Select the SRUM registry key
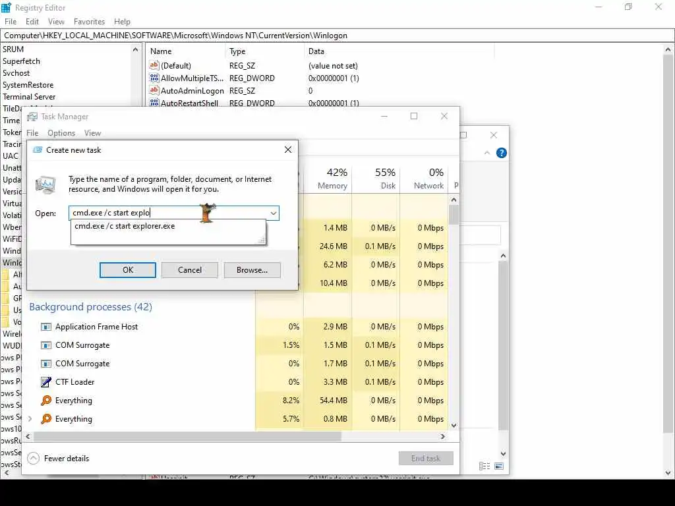The height and width of the screenshot is (506, 675). click(13, 49)
